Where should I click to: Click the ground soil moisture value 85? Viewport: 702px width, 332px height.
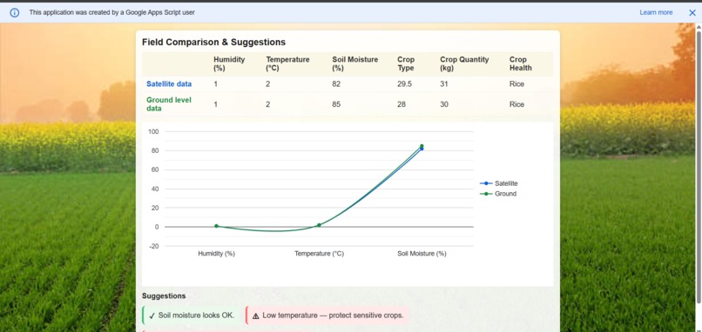[x=336, y=104]
